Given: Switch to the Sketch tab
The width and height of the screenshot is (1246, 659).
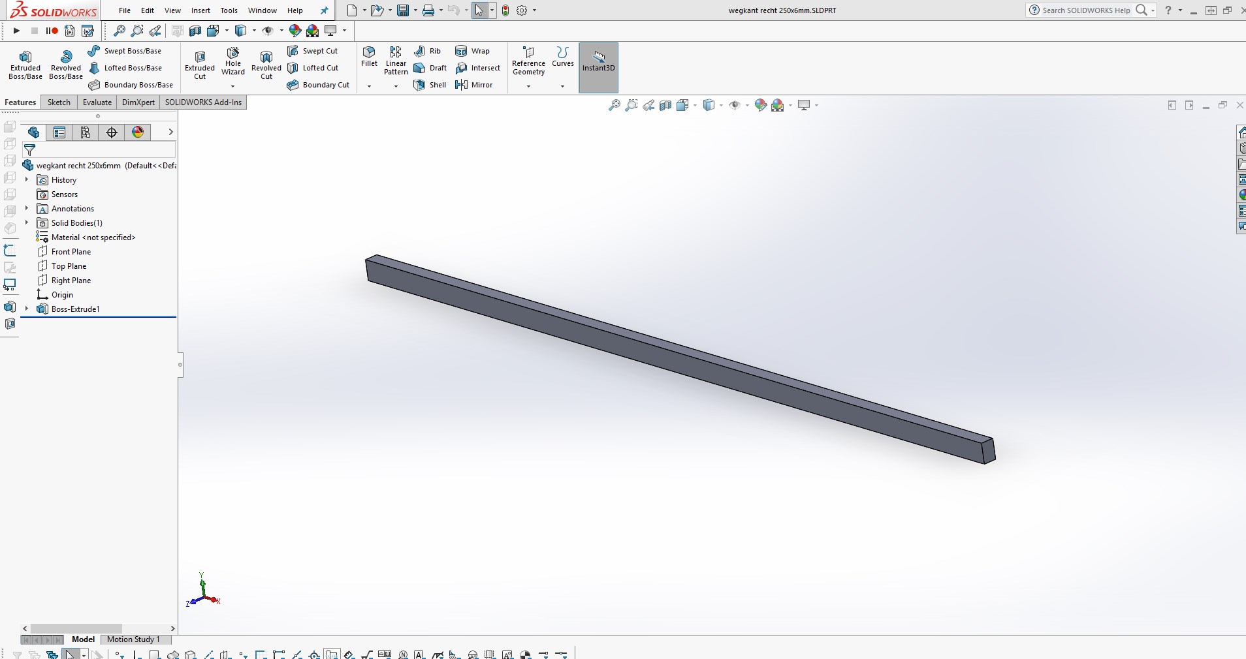Looking at the screenshot, I should (x=59, y=102).
